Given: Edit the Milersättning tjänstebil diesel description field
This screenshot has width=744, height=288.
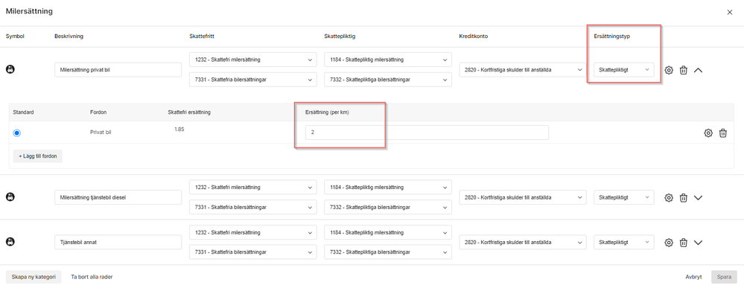Looking at the screenshot, I should pyautogui.click(x=118, y=197).
